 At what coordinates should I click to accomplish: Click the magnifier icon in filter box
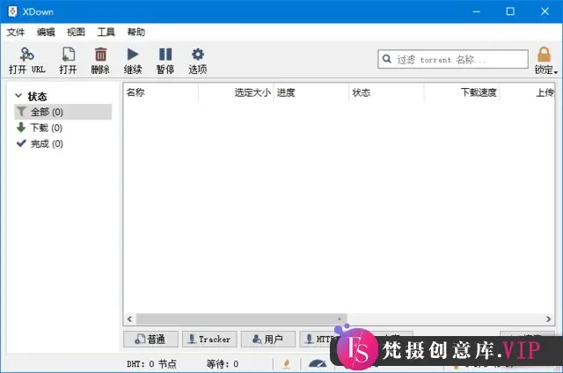[x=387, y=59]
